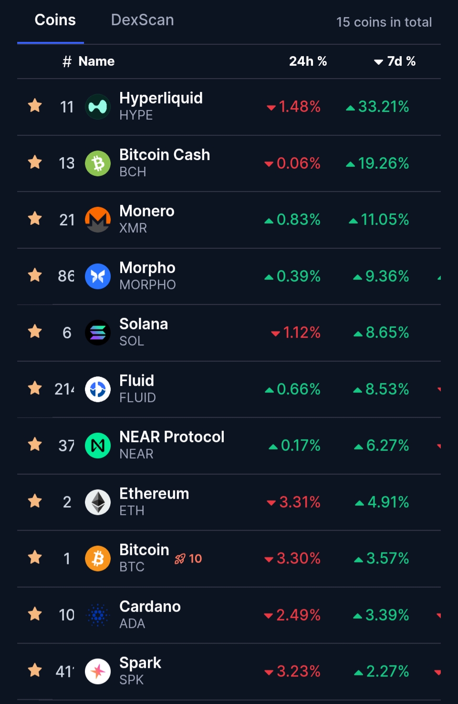Tap the Morpho butterfly logo
This screenshot has height=704, width=458.
coord(98,276)
